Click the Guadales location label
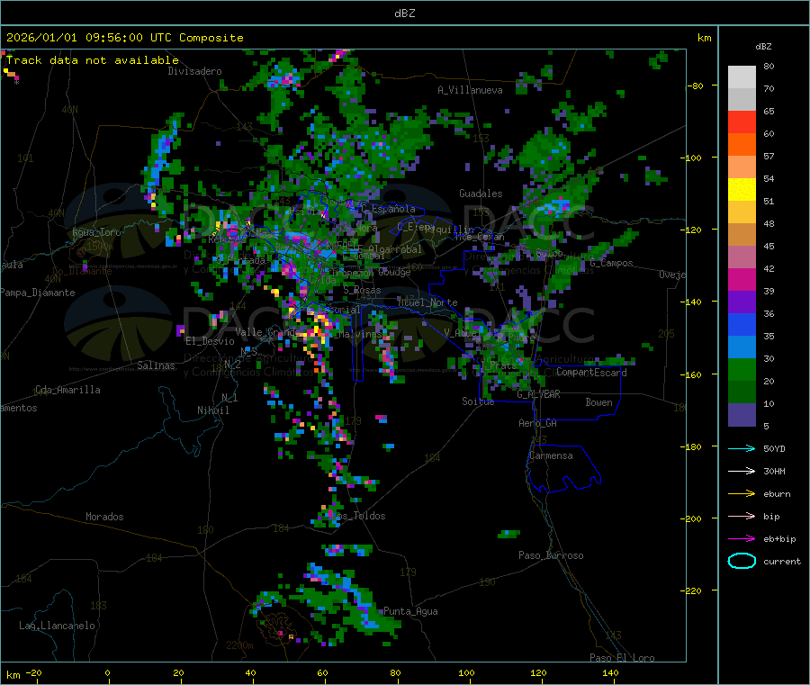The image size is (810, 685). tap(481, 194)
